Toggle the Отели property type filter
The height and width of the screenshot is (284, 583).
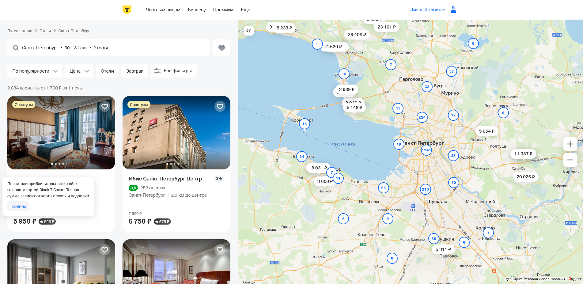pos(107,71)
